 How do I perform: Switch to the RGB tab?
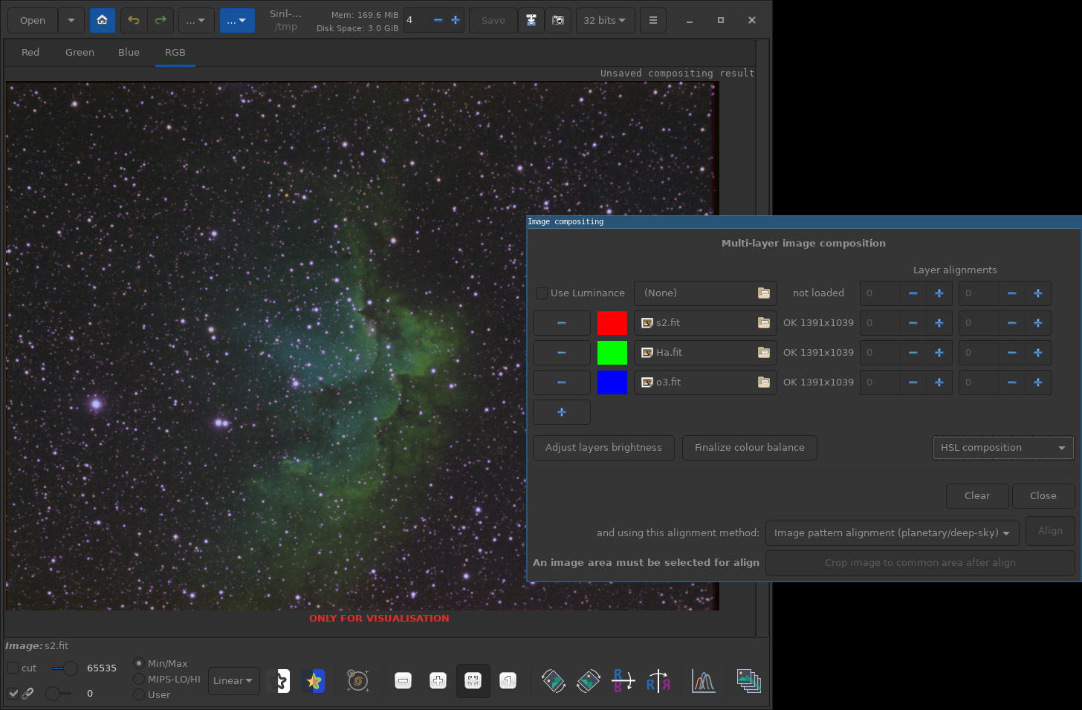tap(175, 53)
